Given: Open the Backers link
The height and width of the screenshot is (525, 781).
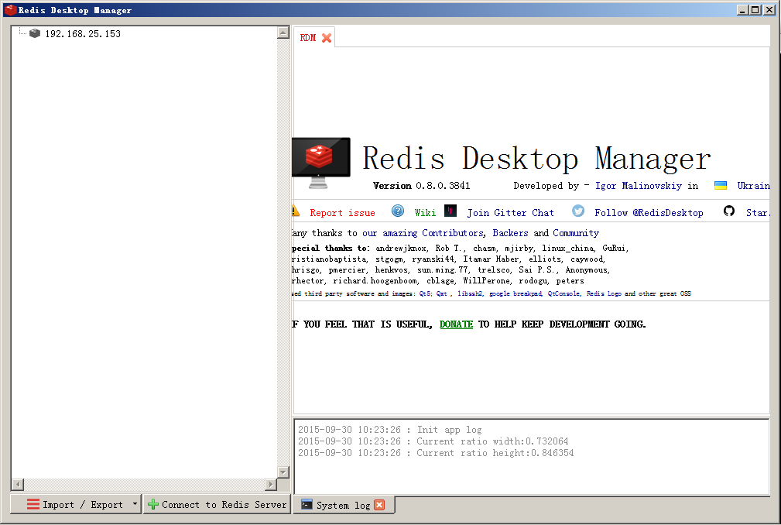Looking at the screenshot, I should [510, 233].
